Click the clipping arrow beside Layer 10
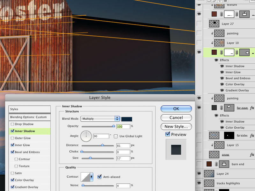 tap(212, 43)
